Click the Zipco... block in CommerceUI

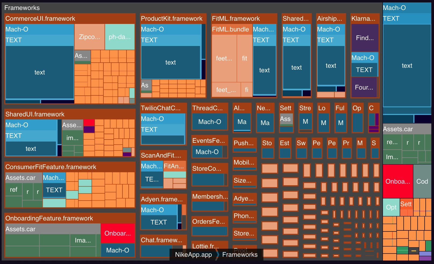click(x=89, y=37)
